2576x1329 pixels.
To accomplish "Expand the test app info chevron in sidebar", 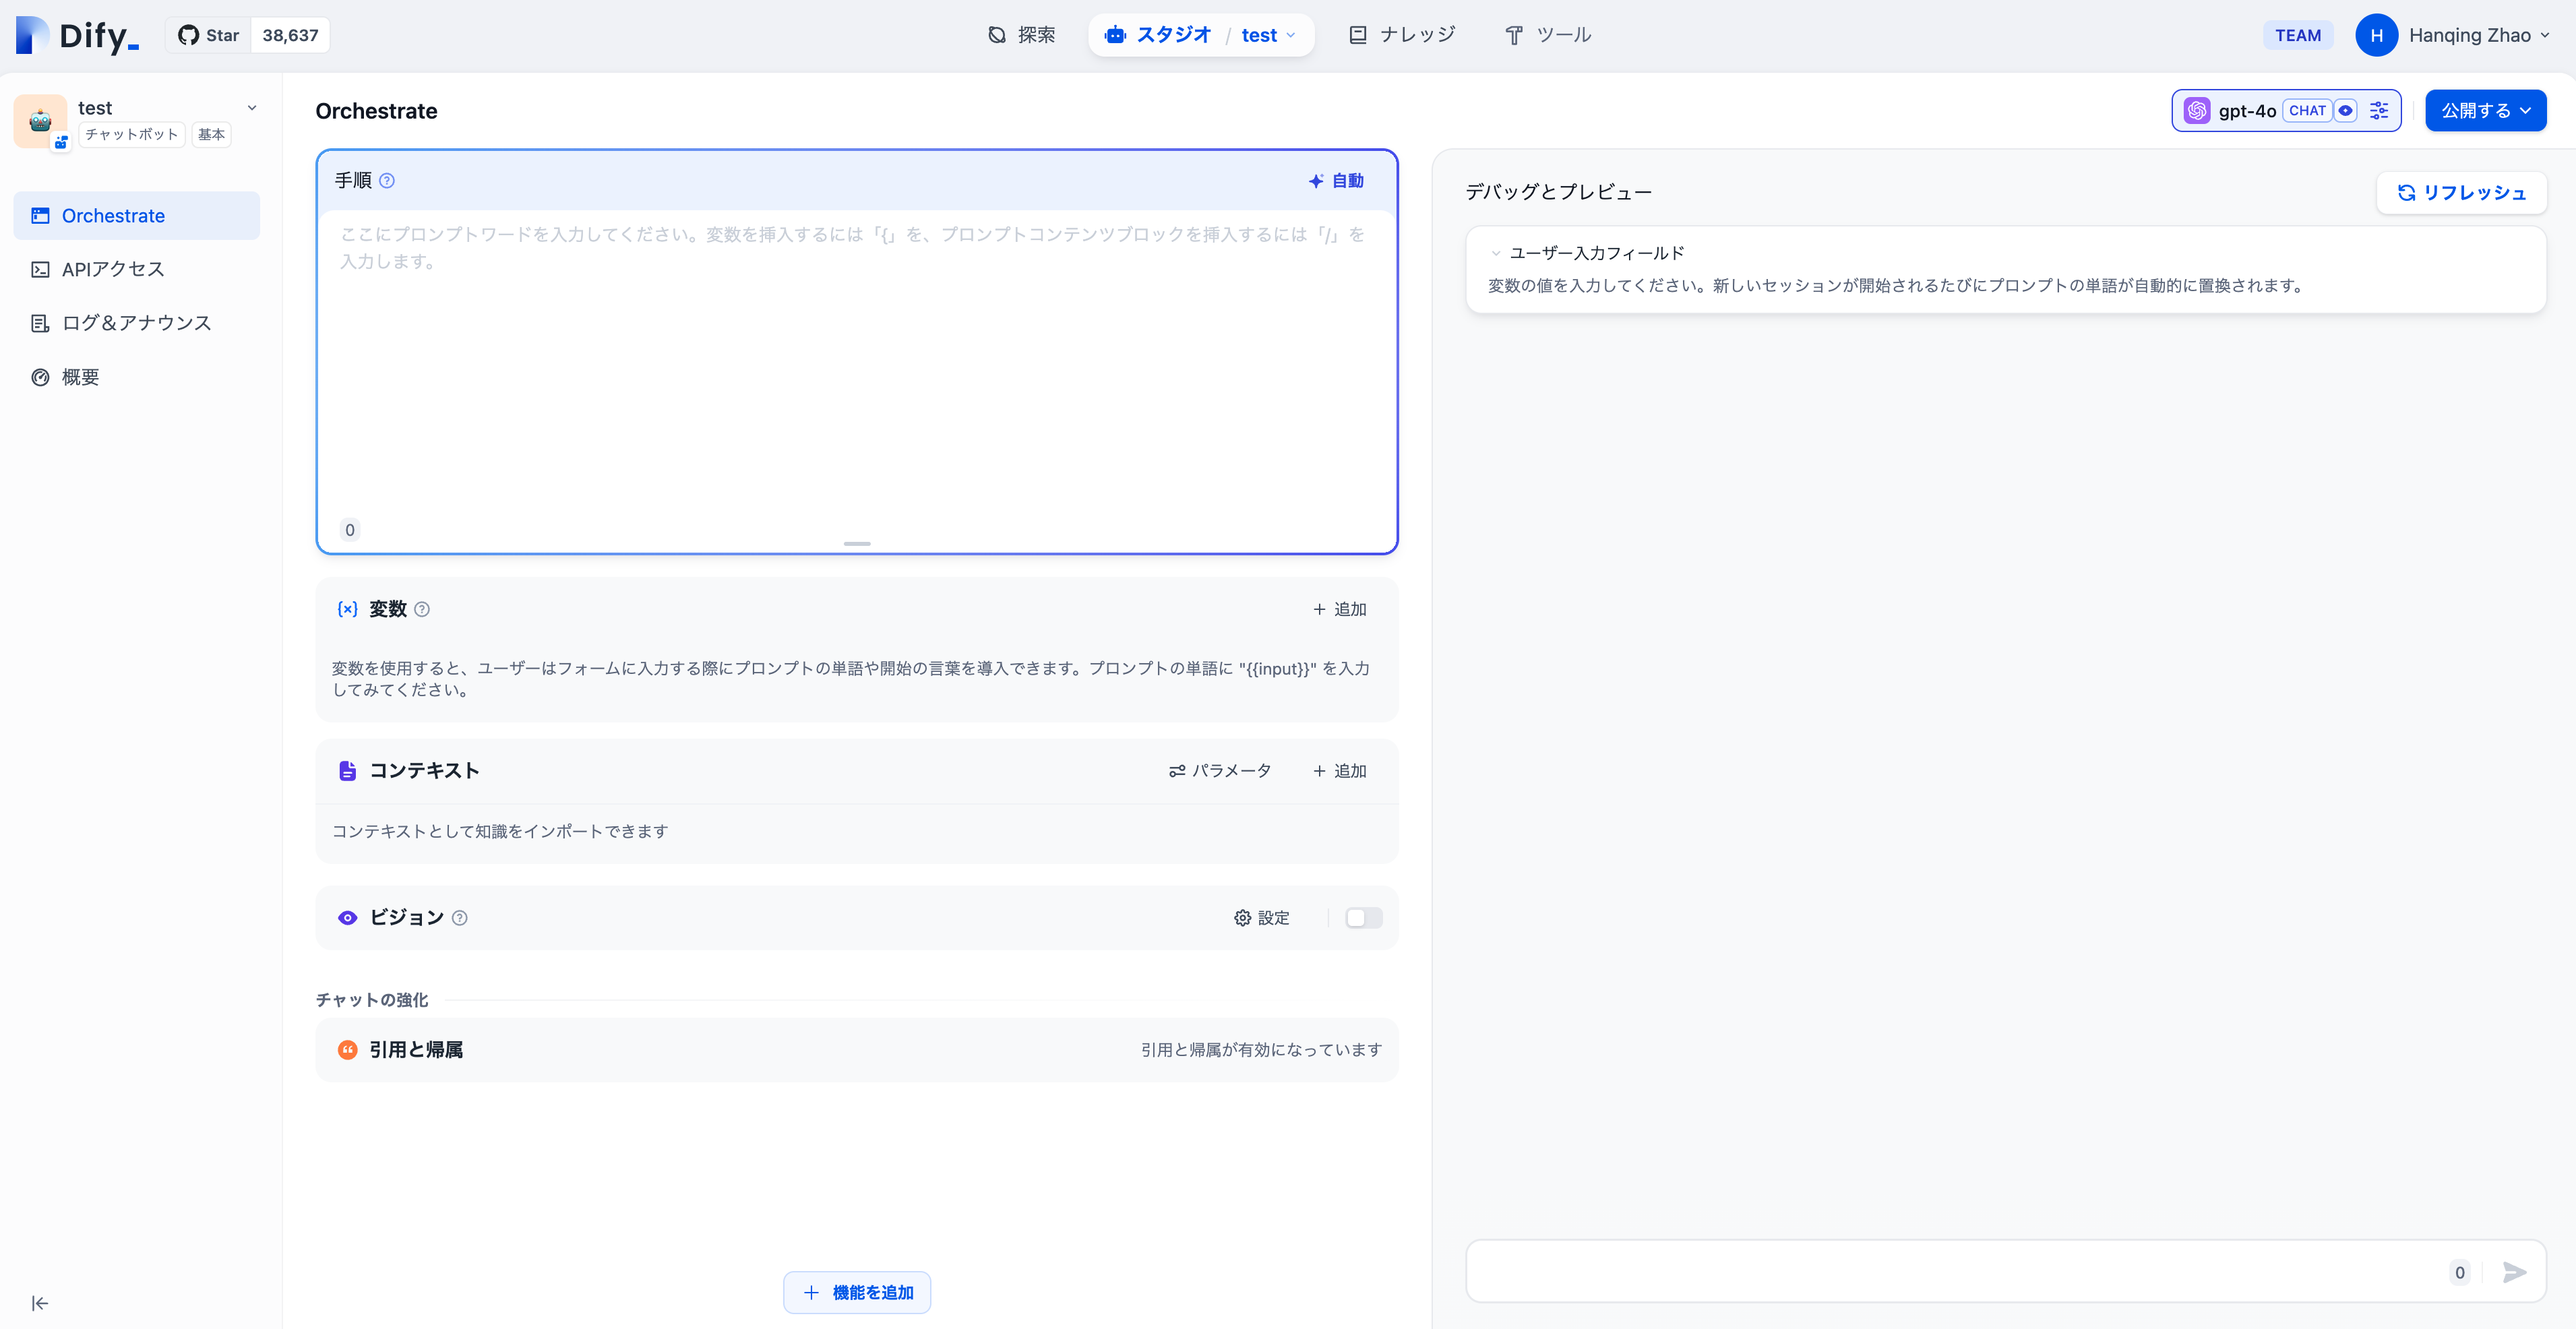I will 252,108.
